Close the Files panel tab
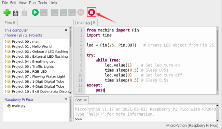Screen dimensions: 222x129 14,23
